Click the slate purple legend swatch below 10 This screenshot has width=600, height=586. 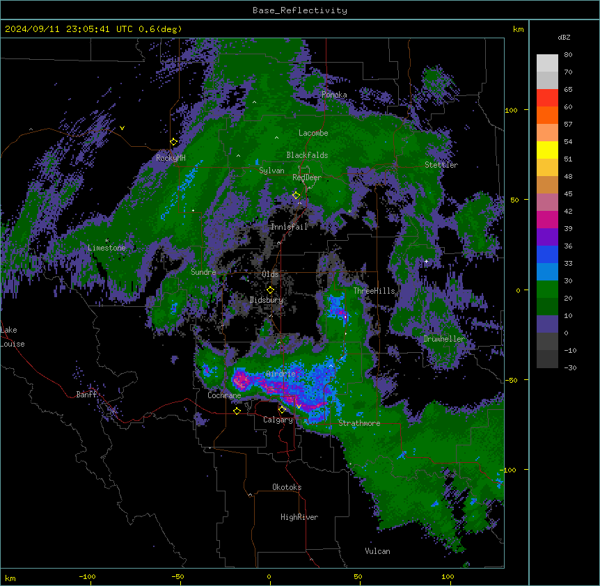point(547,324)
